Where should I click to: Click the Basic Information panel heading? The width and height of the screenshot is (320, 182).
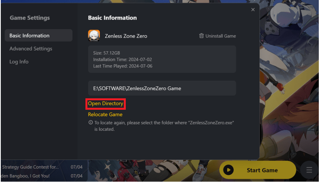point(112,18)
